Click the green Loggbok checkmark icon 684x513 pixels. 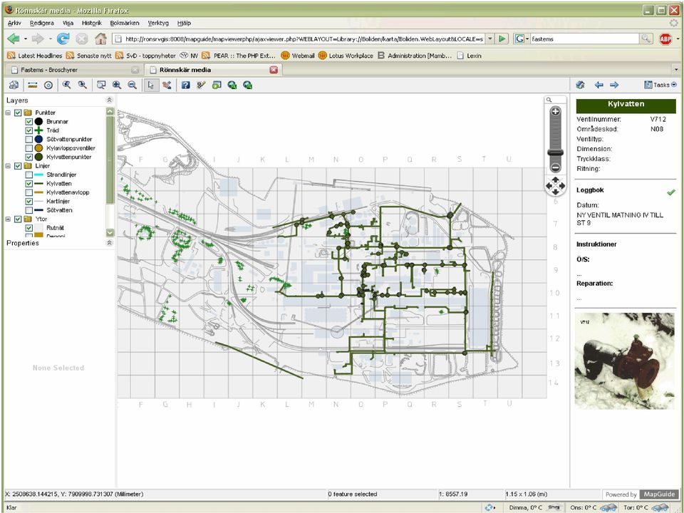pyautogui.click(x=671, y=192)
